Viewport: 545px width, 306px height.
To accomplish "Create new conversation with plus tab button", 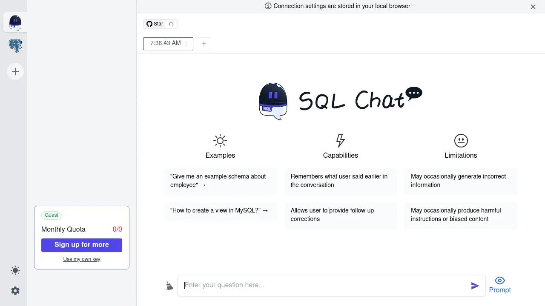I will 204,44.
